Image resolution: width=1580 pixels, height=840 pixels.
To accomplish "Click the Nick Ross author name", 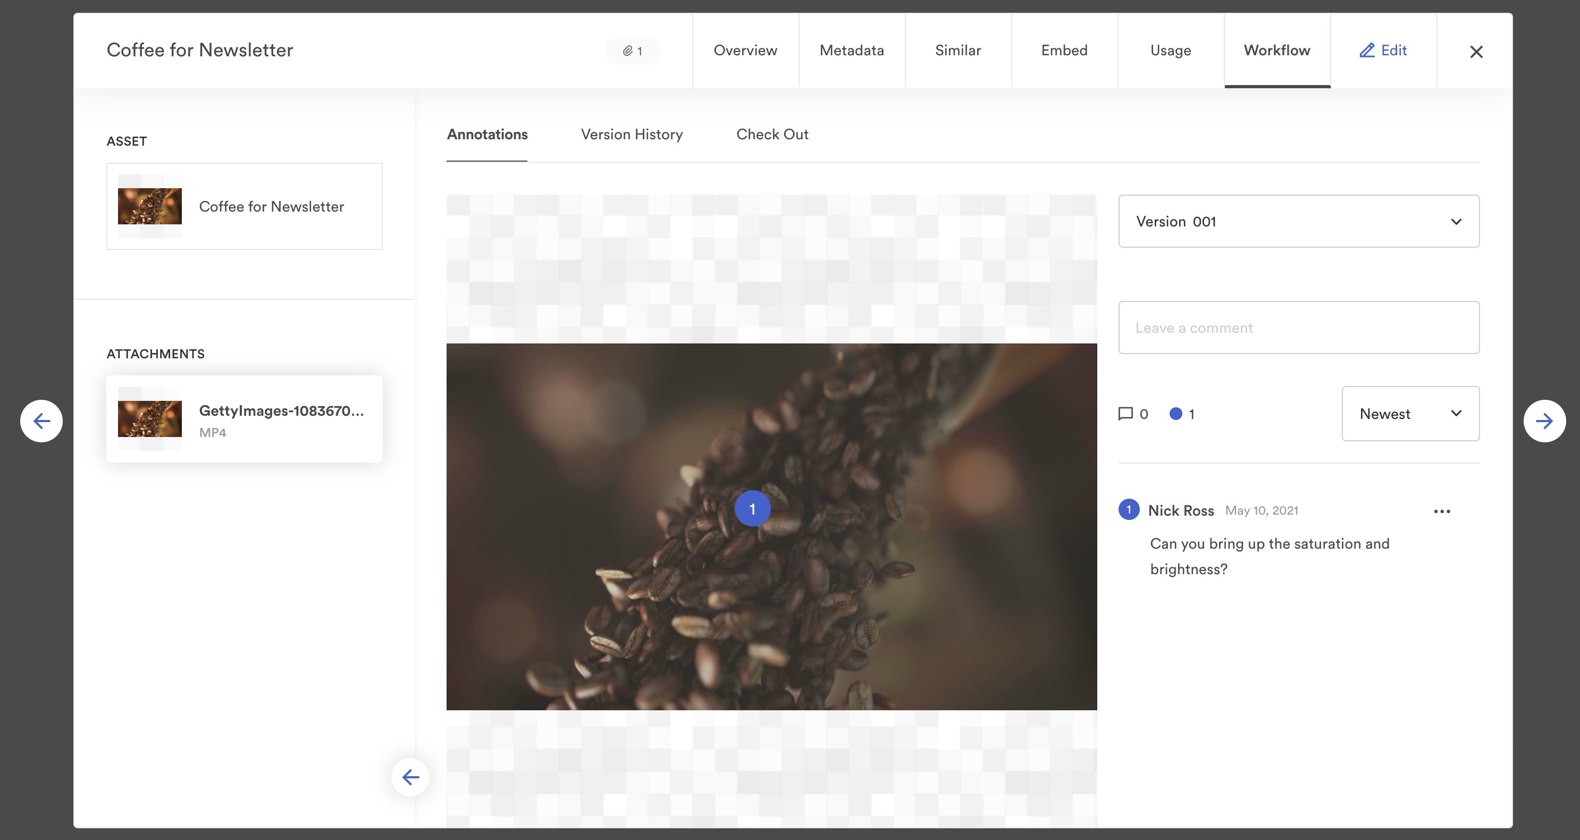I will point(1181,510).
